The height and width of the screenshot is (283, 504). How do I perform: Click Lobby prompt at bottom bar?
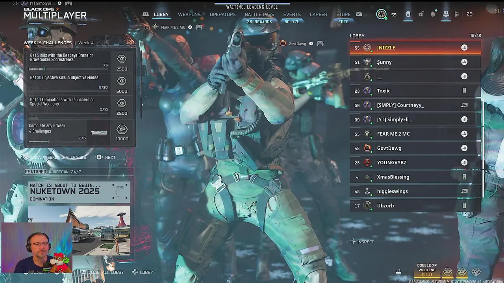[x=143, y=272]
